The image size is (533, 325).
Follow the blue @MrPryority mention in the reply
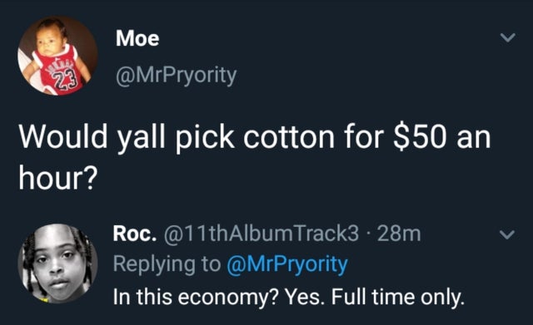click(x=287, y=264)
